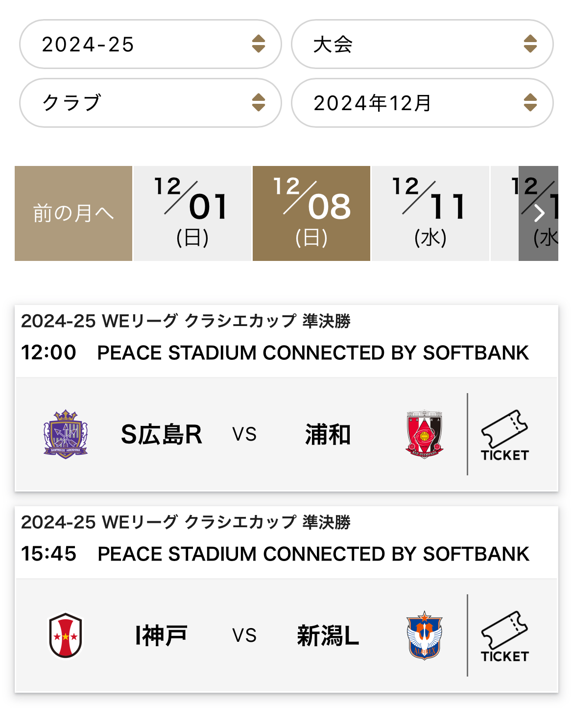Open ticket icon for I神戸 vs 新潟L
573x726 pixels.
click(x=505, y=636)
